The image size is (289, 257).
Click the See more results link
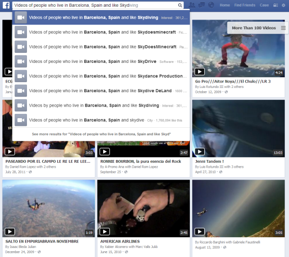101,134
